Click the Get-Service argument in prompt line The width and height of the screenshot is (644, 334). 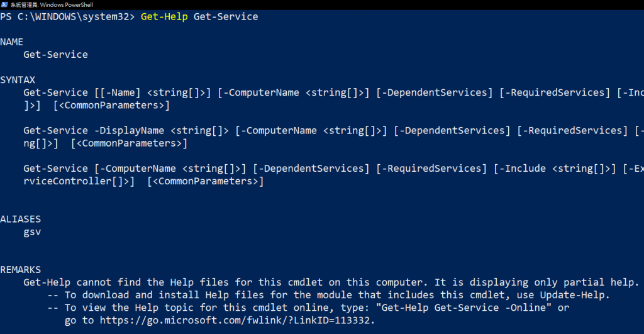[x=226, y=17]
